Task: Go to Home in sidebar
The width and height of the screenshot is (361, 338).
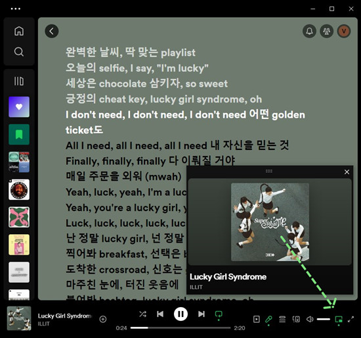Action: (19, 31)
